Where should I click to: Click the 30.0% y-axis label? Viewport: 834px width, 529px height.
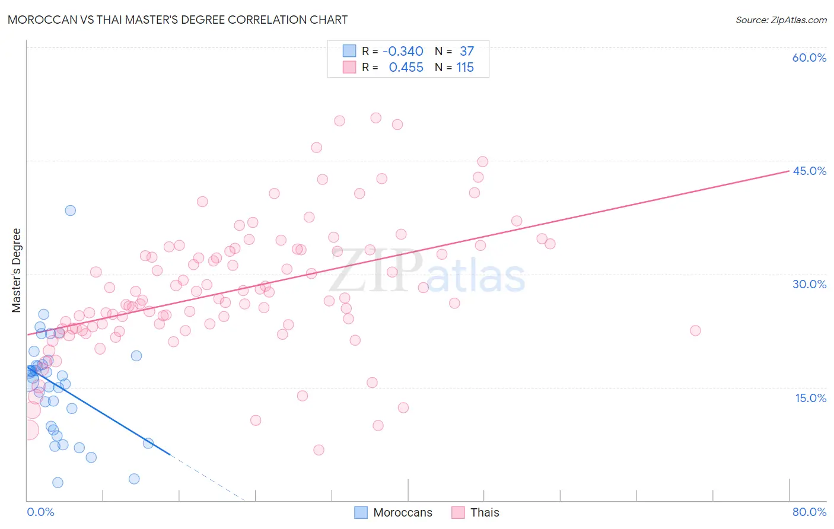pyautogui.click(x=809, y=284)
